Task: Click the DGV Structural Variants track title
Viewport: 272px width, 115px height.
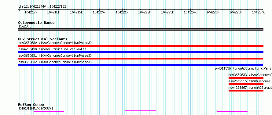Action: point(43,39)
